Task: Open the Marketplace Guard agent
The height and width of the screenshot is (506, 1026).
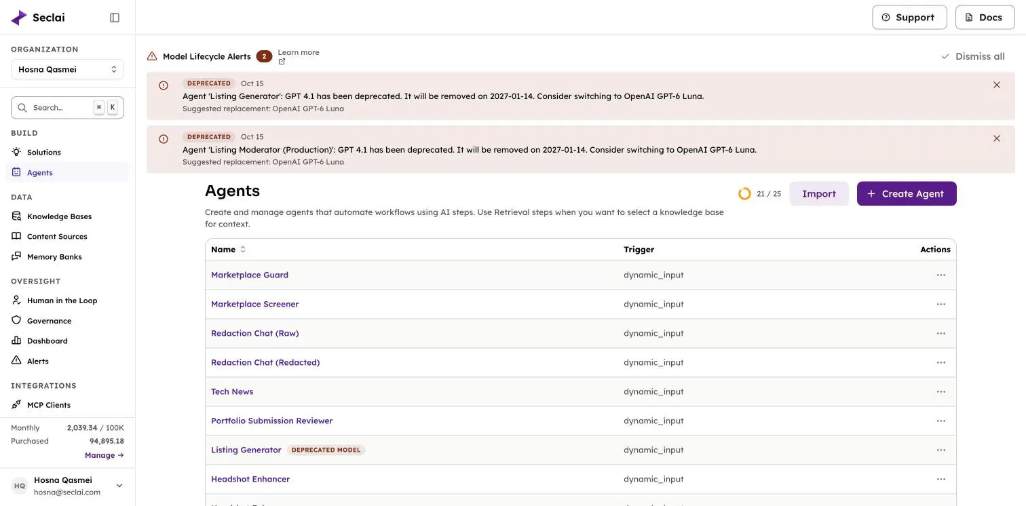Action: [x=250, y=275]
